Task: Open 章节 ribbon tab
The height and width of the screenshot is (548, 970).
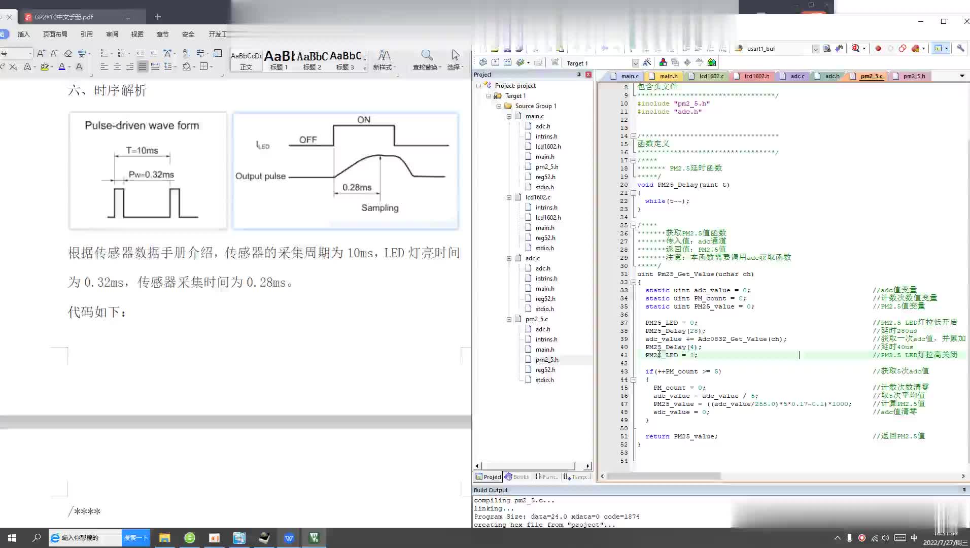Action: click(163, 35)
